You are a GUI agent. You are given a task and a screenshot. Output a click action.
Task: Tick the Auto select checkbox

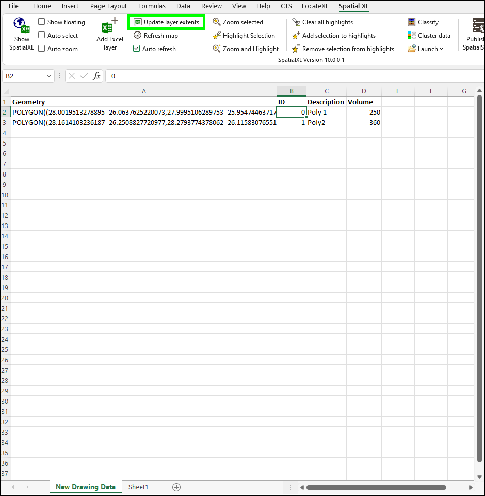[x=42, y=36]
